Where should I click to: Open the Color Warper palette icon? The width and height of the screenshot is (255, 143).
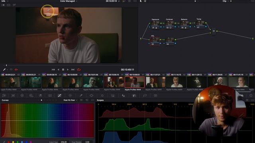point(70,96)
